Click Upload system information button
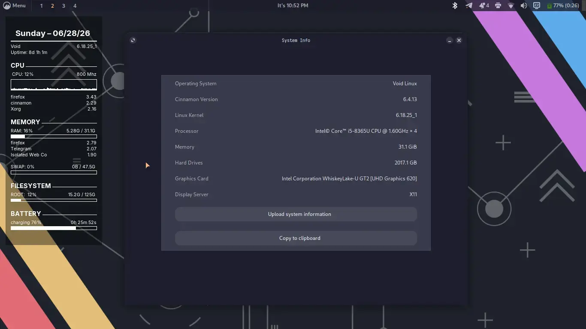Image resolution: width=586 pixels, height=329 pixels. (x=296, y=214)
